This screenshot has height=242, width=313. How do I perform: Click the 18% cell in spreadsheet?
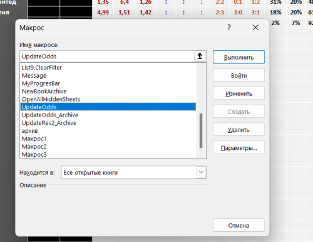[x=275, y=13]
